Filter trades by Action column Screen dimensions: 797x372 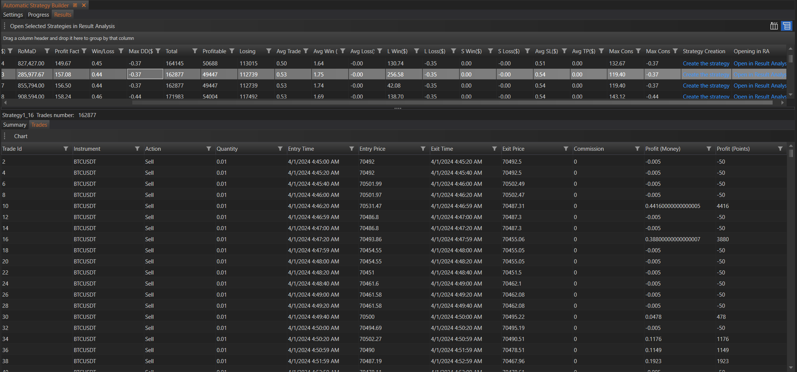point(208,149)
